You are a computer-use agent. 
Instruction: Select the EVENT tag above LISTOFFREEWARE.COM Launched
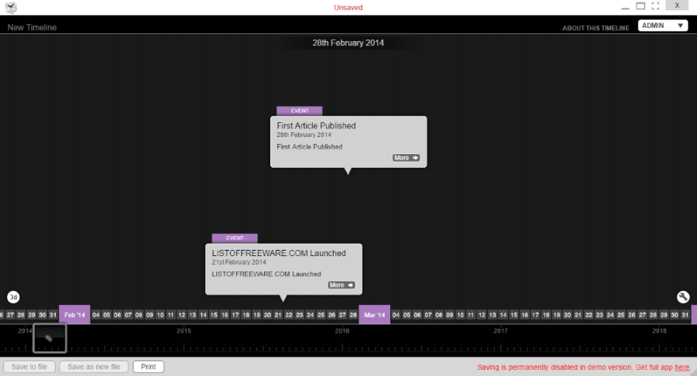[x=235, y=238]
